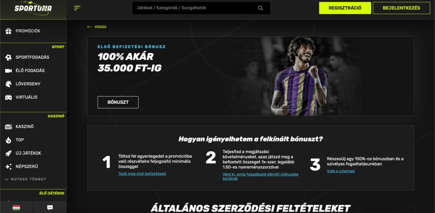Screen dimensions: 435x213
Task: Expand the Mutass többet list
Action: coord(25,179)
